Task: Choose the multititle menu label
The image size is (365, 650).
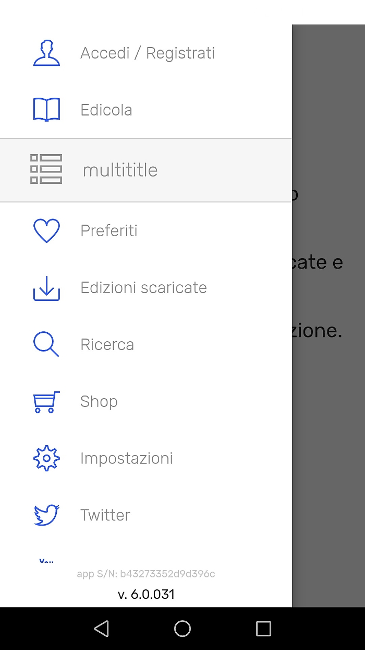Action: coord(120,170)
